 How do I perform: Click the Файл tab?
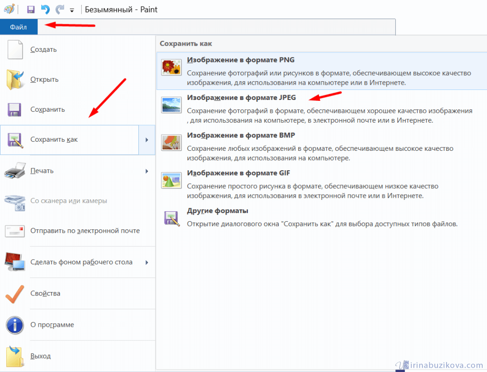pyautogui.click(x=18, y=27)
